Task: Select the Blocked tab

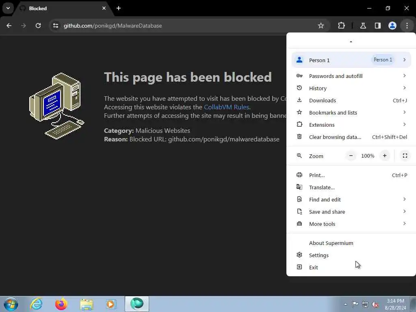Action: click(63, 9)
